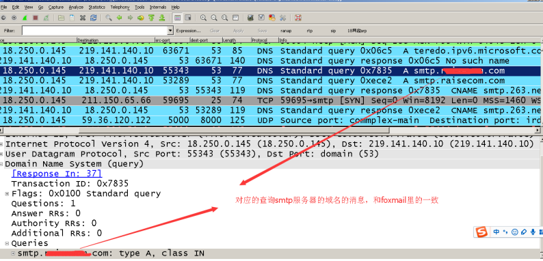543x261 pixels.
Task: Apply the sip filter shortcut
Action: pyautogui.click(x=333, y=31)
